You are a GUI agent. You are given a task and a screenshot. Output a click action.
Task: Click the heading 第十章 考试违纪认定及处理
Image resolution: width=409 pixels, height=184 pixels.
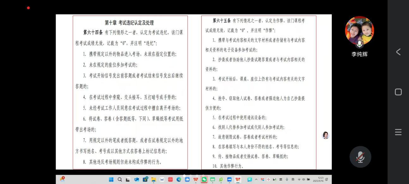tap(129, 23)
